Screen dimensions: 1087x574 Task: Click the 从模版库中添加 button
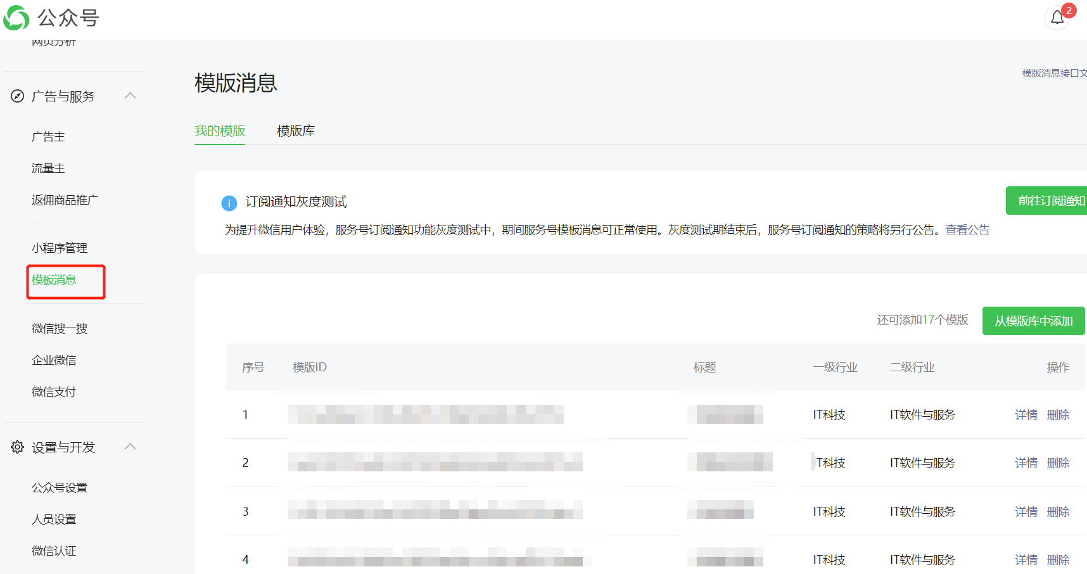(1033, 321)
